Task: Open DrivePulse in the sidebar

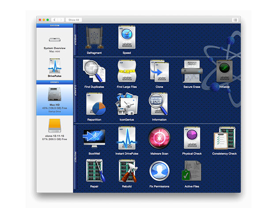Action: 55,68
